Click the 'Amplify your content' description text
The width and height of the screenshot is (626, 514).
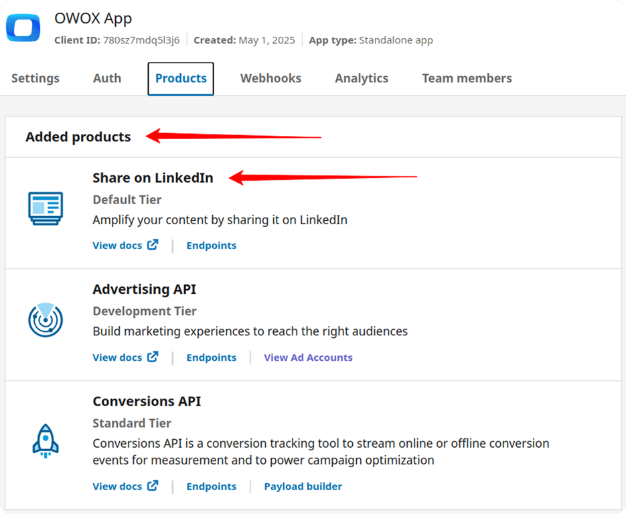[x=220, y=220]
